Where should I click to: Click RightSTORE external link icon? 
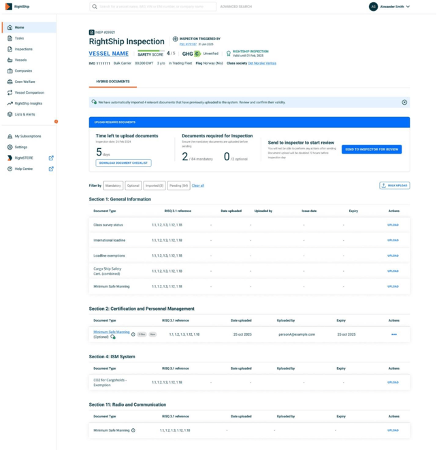tap(51, 158)
